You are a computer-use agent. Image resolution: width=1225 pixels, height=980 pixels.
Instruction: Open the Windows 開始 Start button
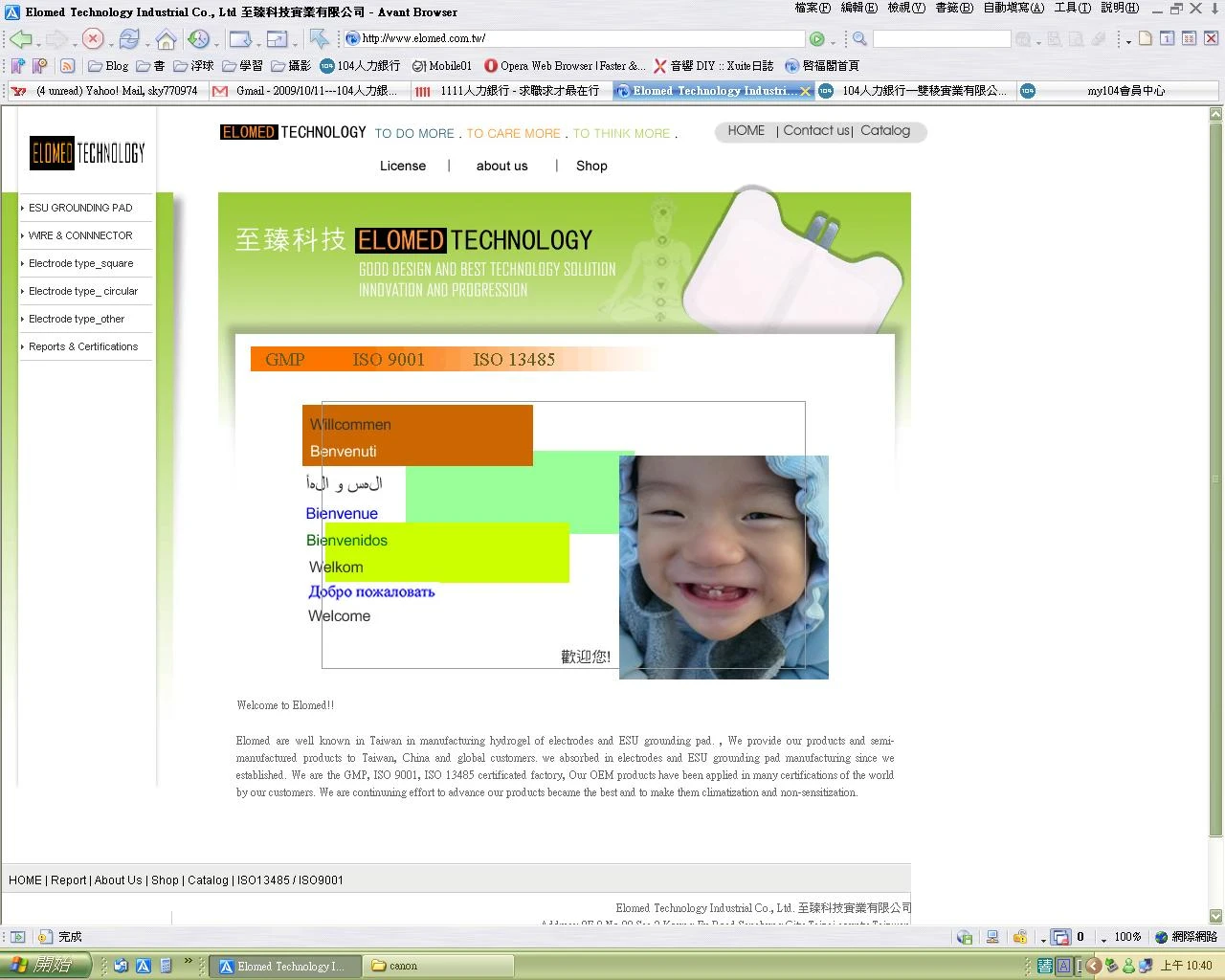coord(45,966)
